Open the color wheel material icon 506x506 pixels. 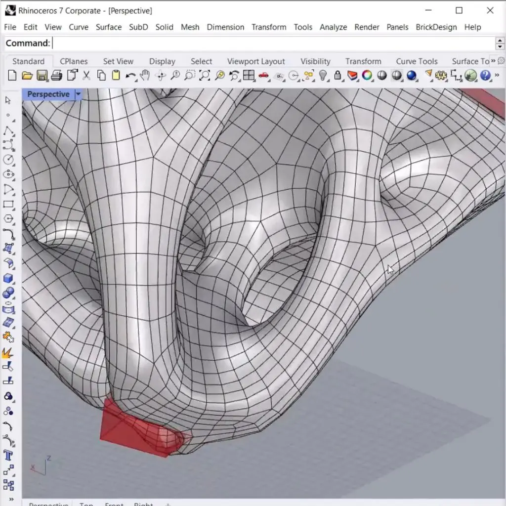click(367, 76)
